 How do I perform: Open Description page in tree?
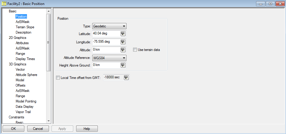click(x=23, y=32)
